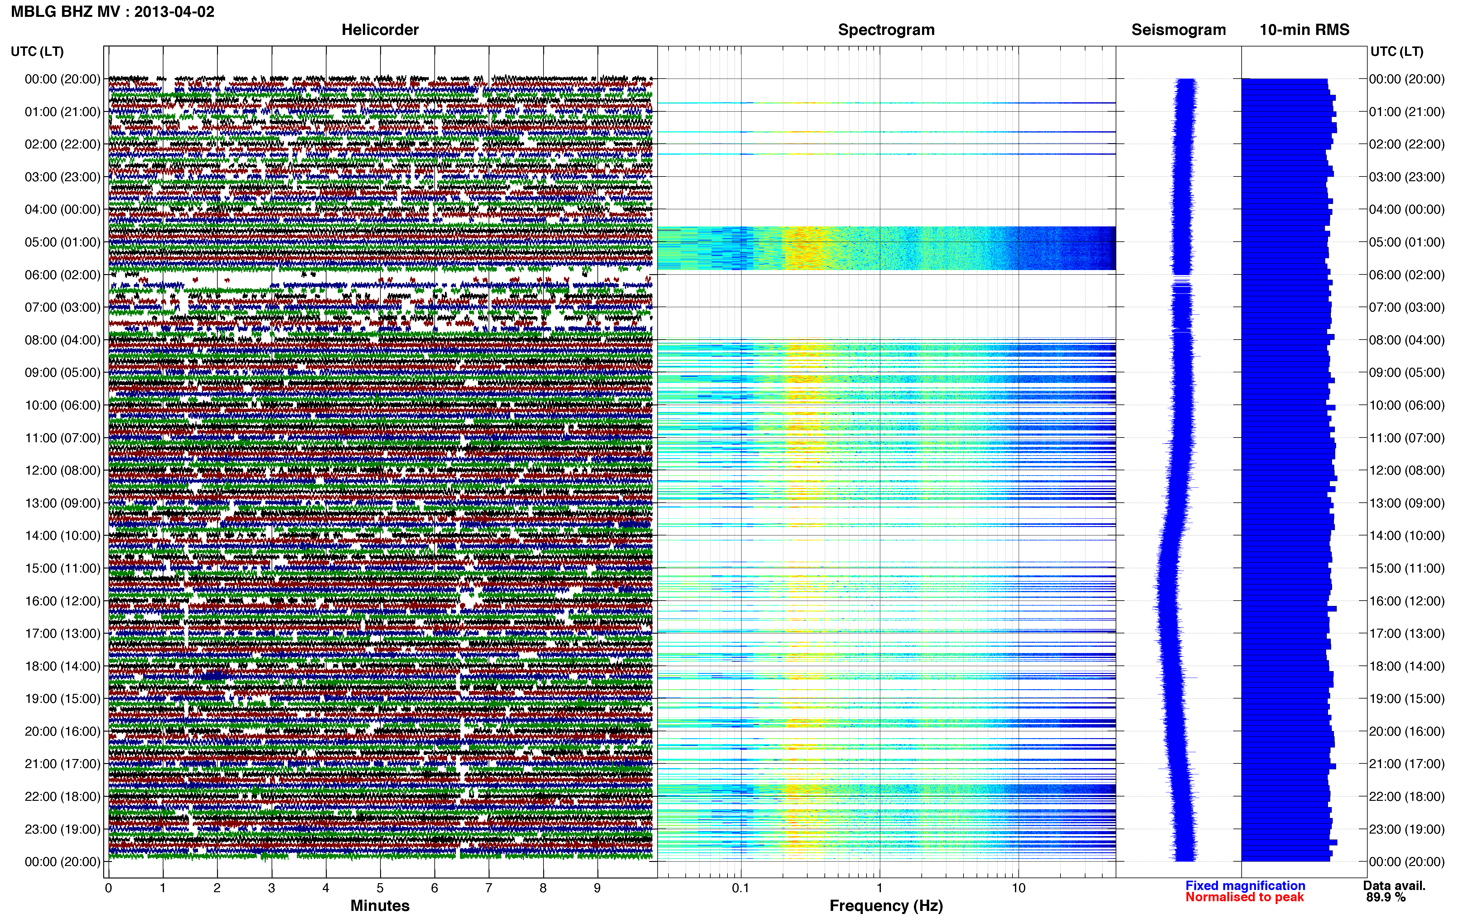Select the right-axis label "10:00 (06:00)"
1478x924 pixels.
pos(1407,405)
